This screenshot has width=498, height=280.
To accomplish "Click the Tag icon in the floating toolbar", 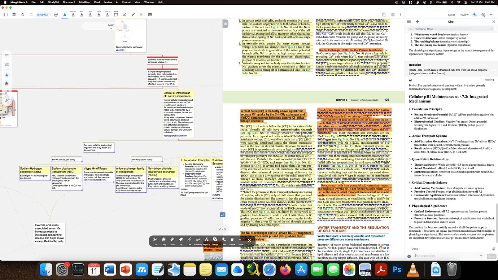I will 180,240.
